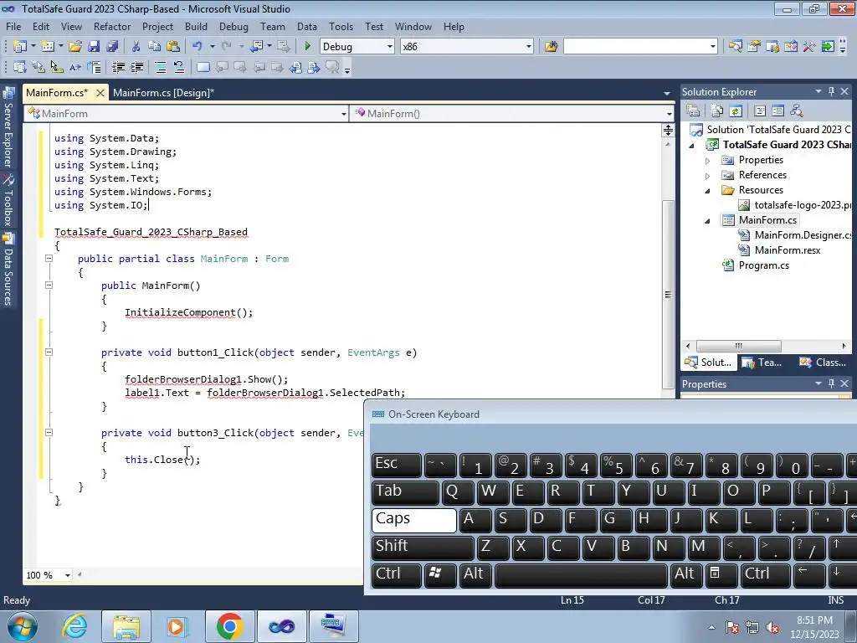Click the Save All icon
Screen dimensions: 857x643
112,47
